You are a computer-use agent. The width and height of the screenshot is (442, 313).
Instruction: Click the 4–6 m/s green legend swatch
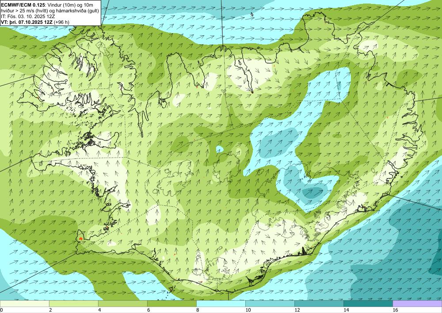122,304
